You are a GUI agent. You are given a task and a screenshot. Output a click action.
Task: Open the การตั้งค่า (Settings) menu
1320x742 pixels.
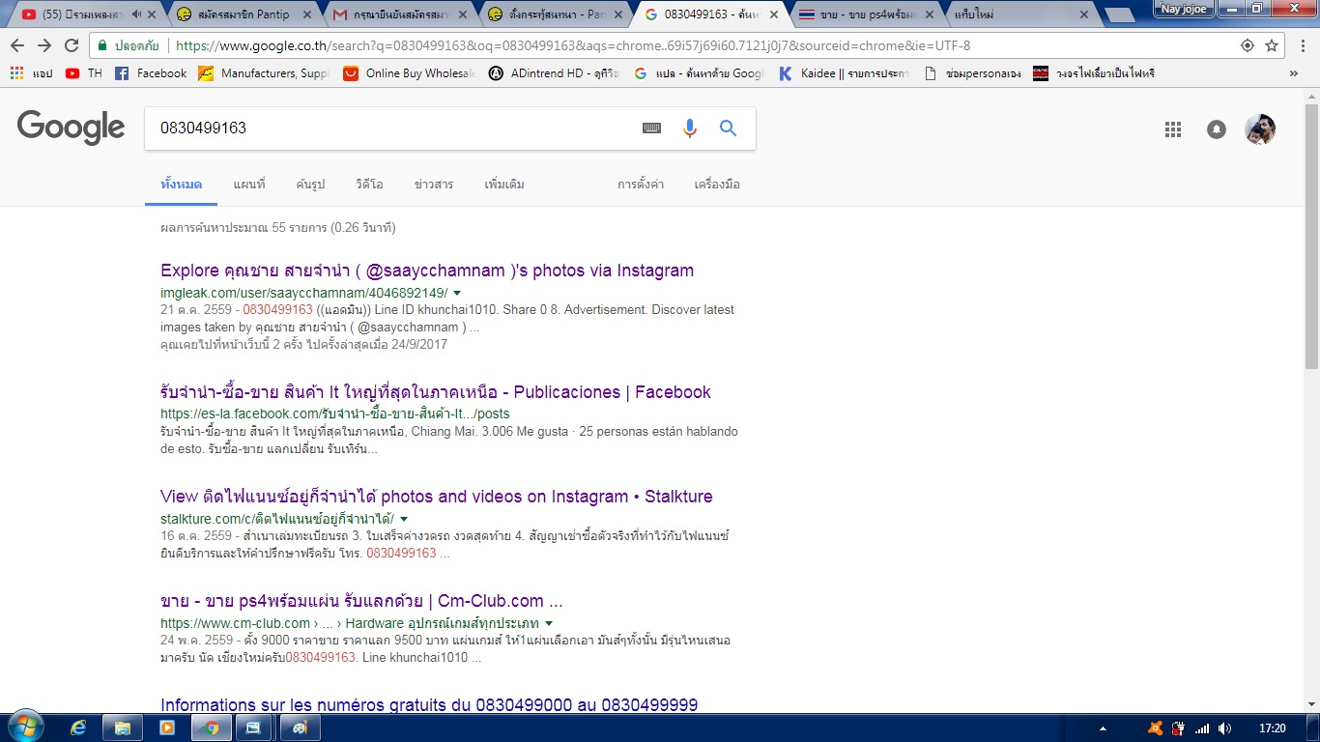[641, 185]
